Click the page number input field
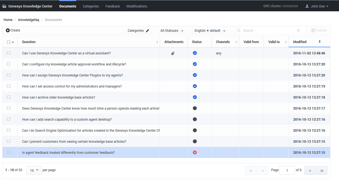The height and width of the screenshot is (180, 339). [287, 170]
